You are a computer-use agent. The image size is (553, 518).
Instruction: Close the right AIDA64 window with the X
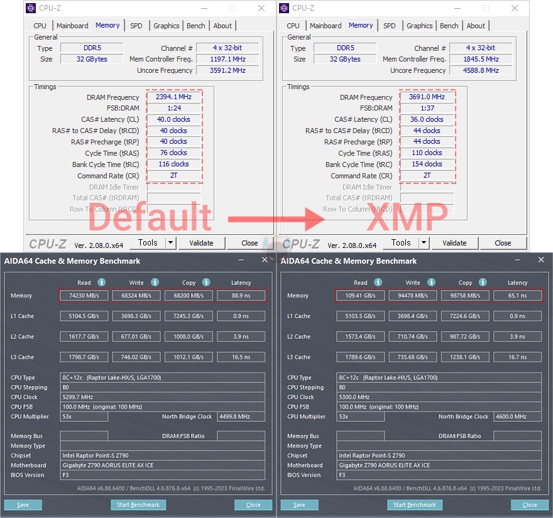(x=541, y=260)
